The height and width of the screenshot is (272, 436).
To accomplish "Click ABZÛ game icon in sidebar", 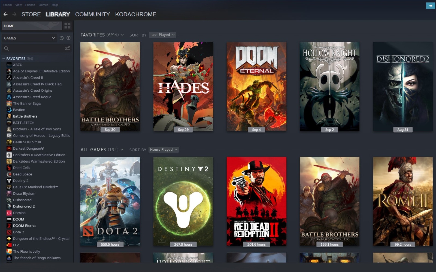I will (9, 65).
